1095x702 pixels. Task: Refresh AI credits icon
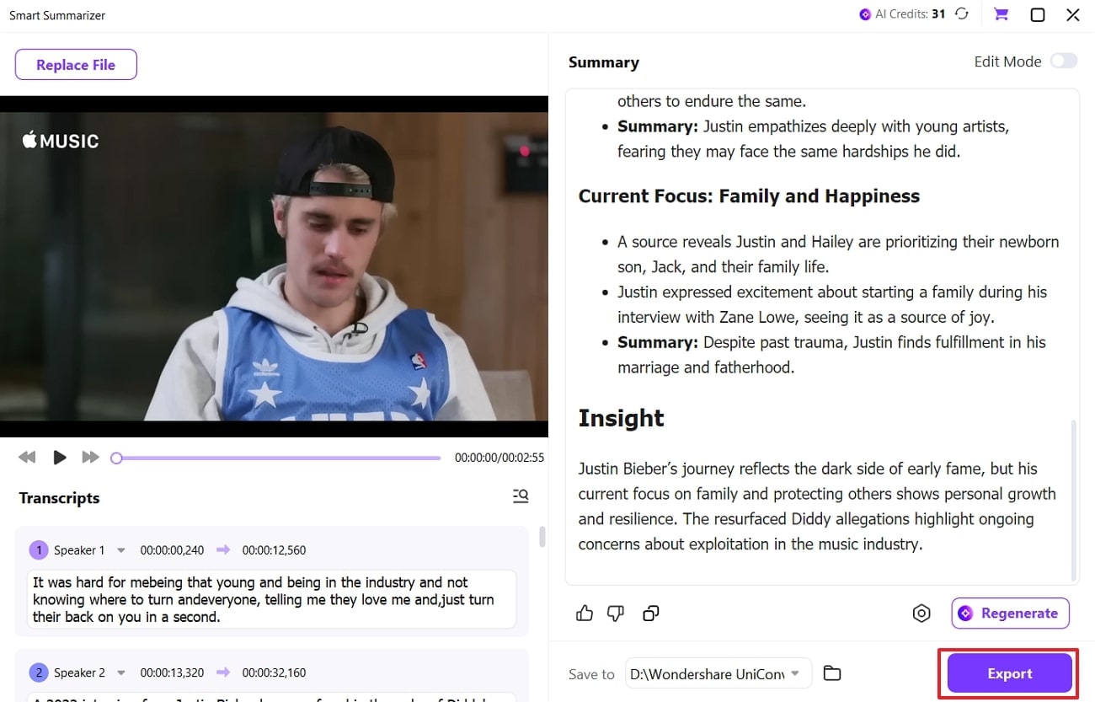pos(962,14)
